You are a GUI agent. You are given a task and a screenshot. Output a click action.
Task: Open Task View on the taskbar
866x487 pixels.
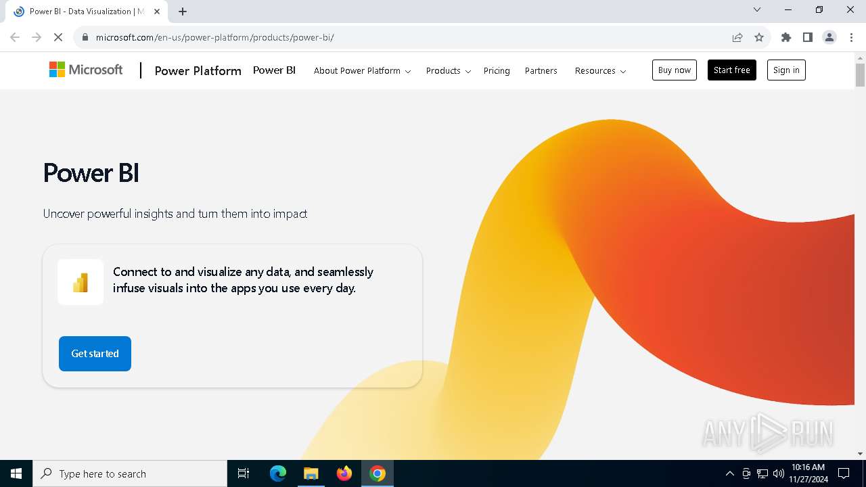(x=244, y=473)
